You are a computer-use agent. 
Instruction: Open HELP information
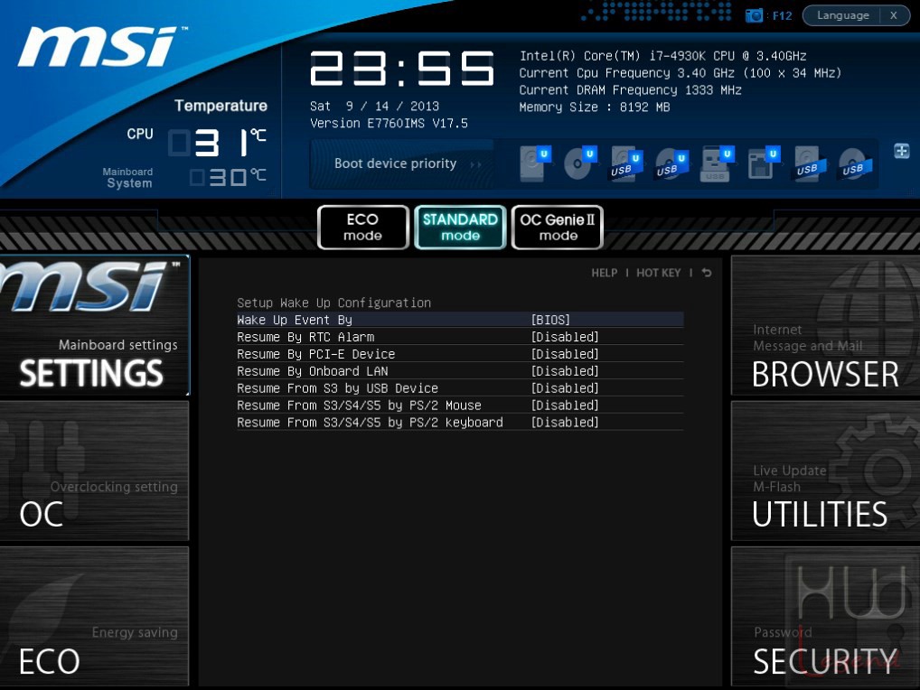(604, 273)
